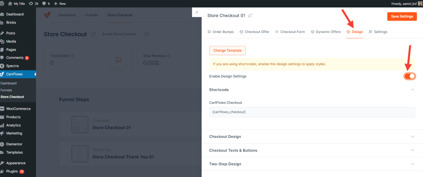The image size is (423, 177).
Task: Click the Total Revenue help icon
Action: pos(169,56)
